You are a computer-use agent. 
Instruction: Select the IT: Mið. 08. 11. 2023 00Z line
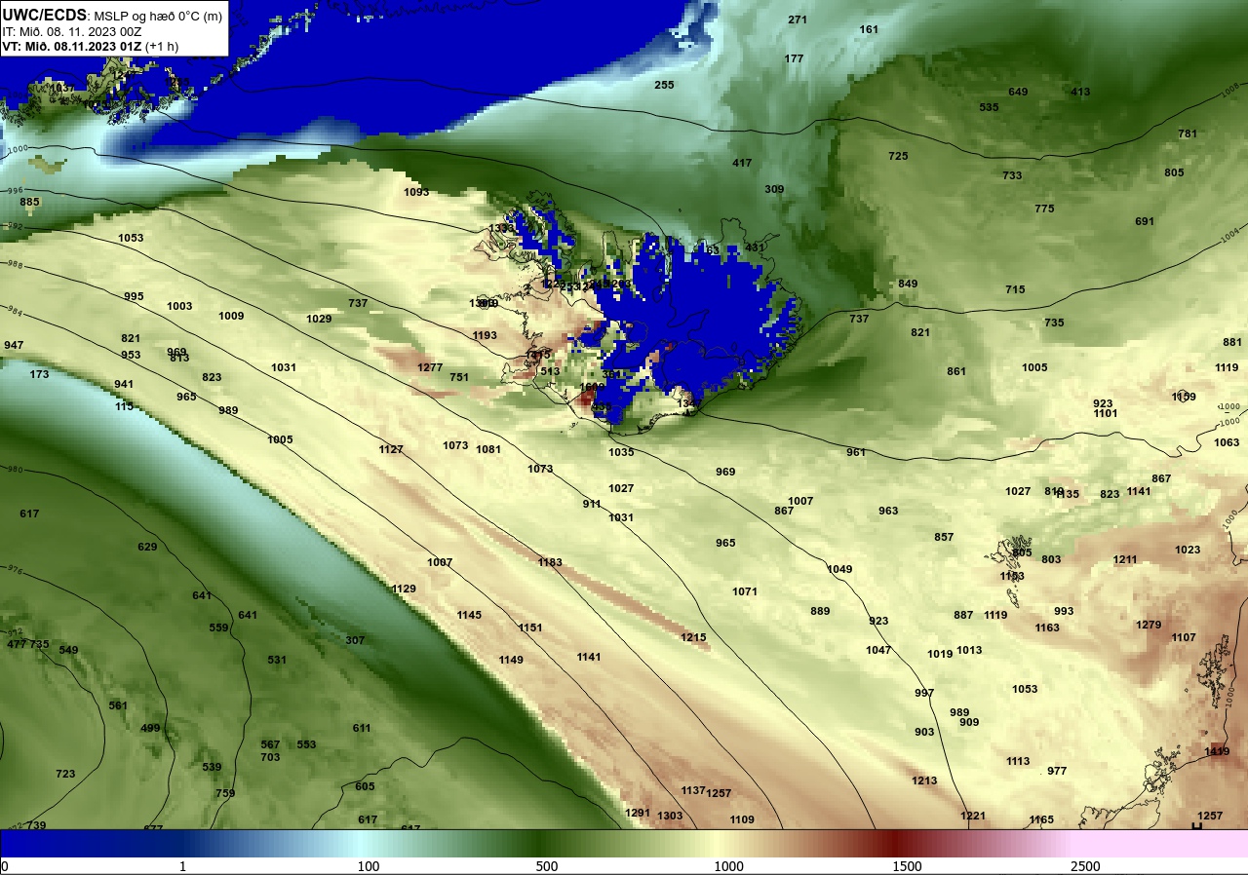[x=70, y=31]
